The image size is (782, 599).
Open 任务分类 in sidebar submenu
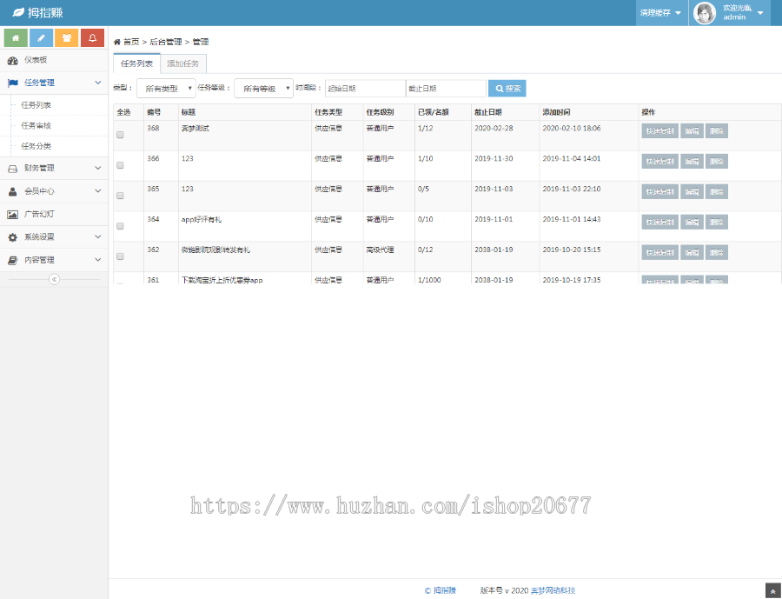(36, 146)
